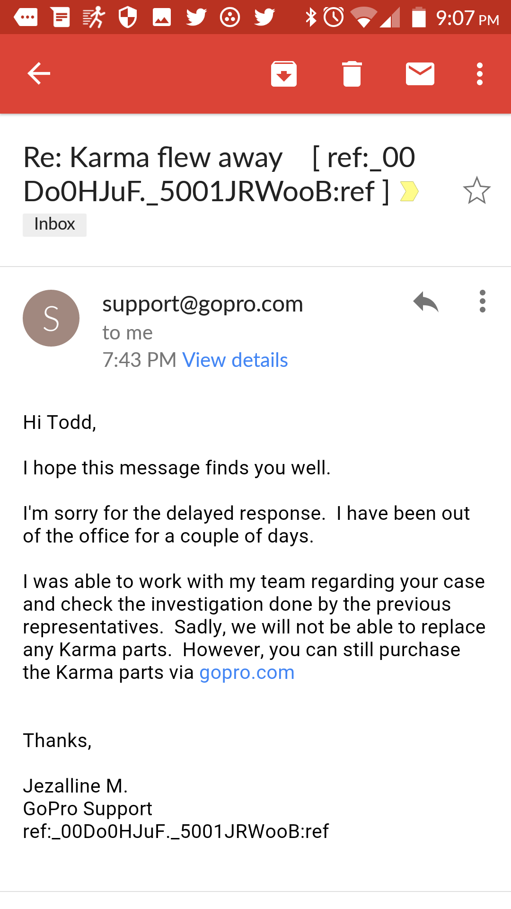Image resolution: width=511 pixels, height=909 pixels.
Task: Delete the email with trash icon
Action: tap(352, 74)
